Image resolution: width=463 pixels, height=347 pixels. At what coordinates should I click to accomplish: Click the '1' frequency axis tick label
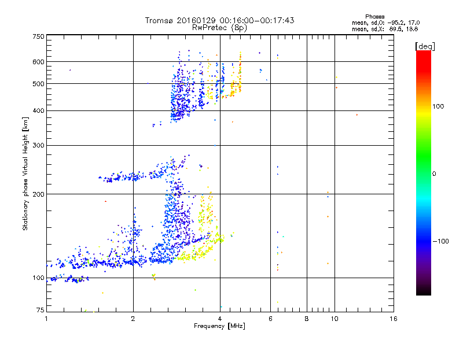46,319
